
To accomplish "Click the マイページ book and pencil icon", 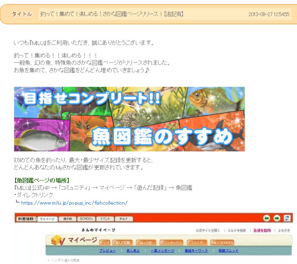I will tap(57, 241).
